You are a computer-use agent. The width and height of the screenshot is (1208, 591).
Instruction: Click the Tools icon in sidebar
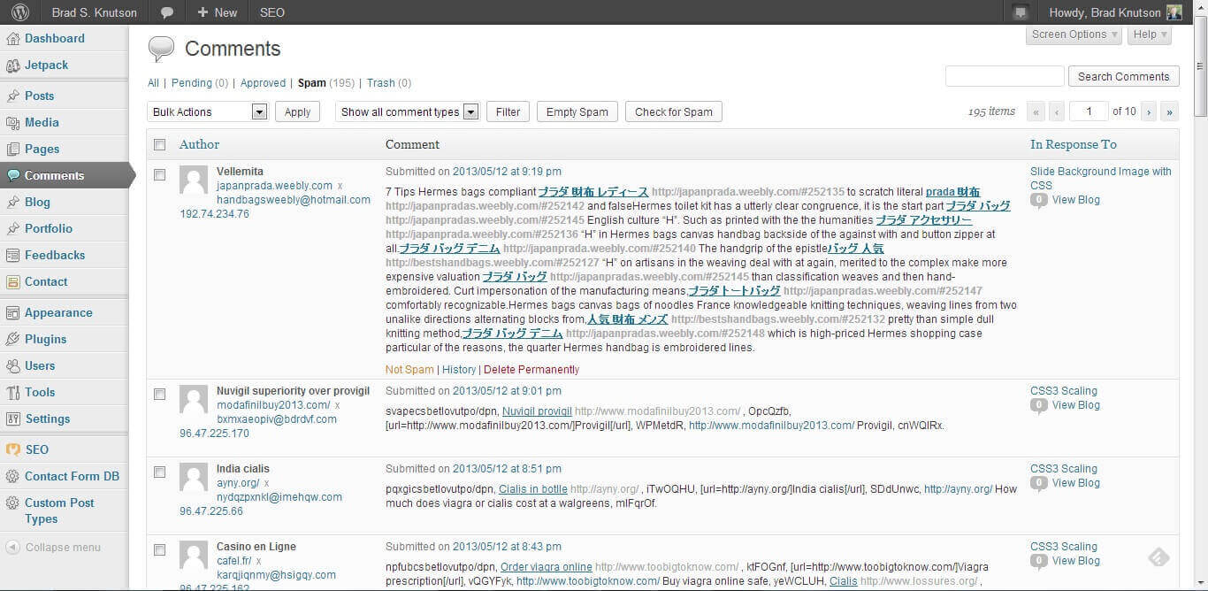pyautogui.click(x=12, y=392)
